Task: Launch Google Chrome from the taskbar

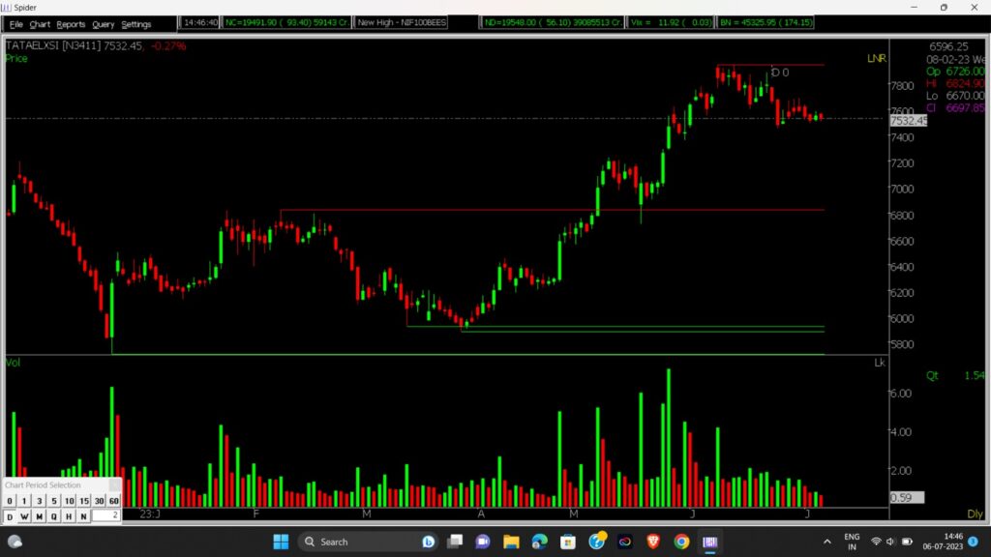Action: pyautogui.click(x=681, y=542)
